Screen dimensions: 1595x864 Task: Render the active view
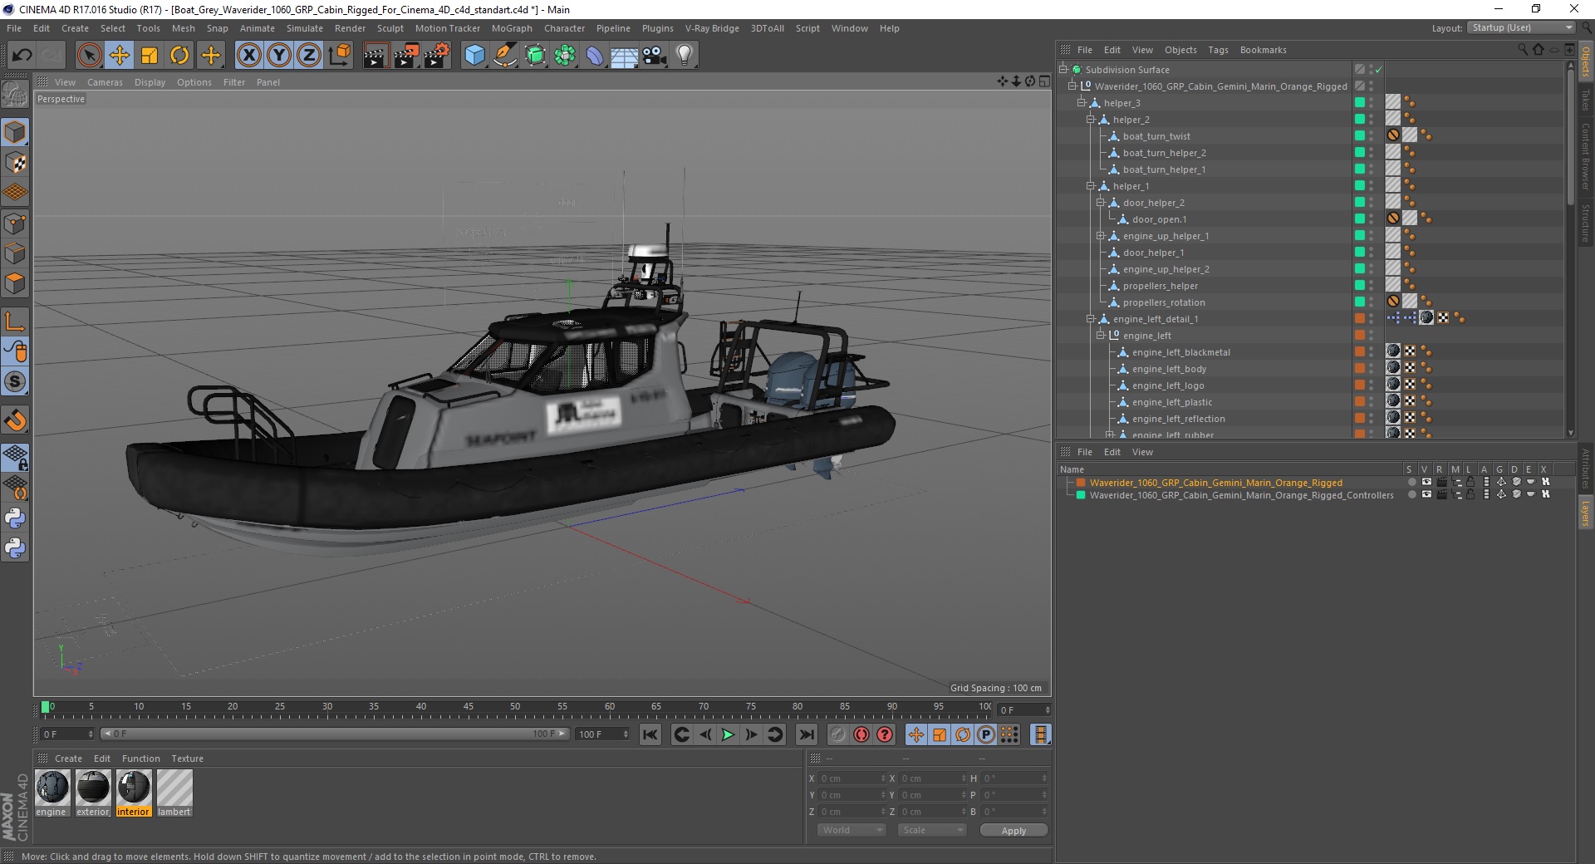click(375, 56)
